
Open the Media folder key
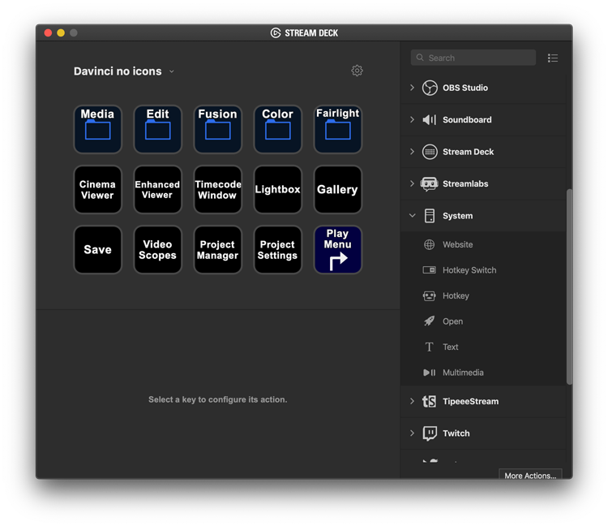(97, 129)
